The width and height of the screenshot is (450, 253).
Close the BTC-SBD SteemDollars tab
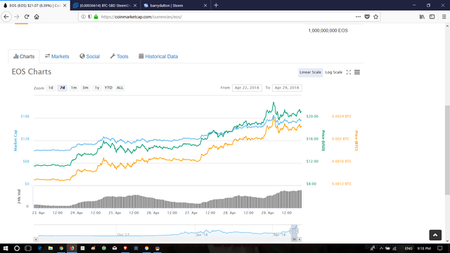point(135,6)
